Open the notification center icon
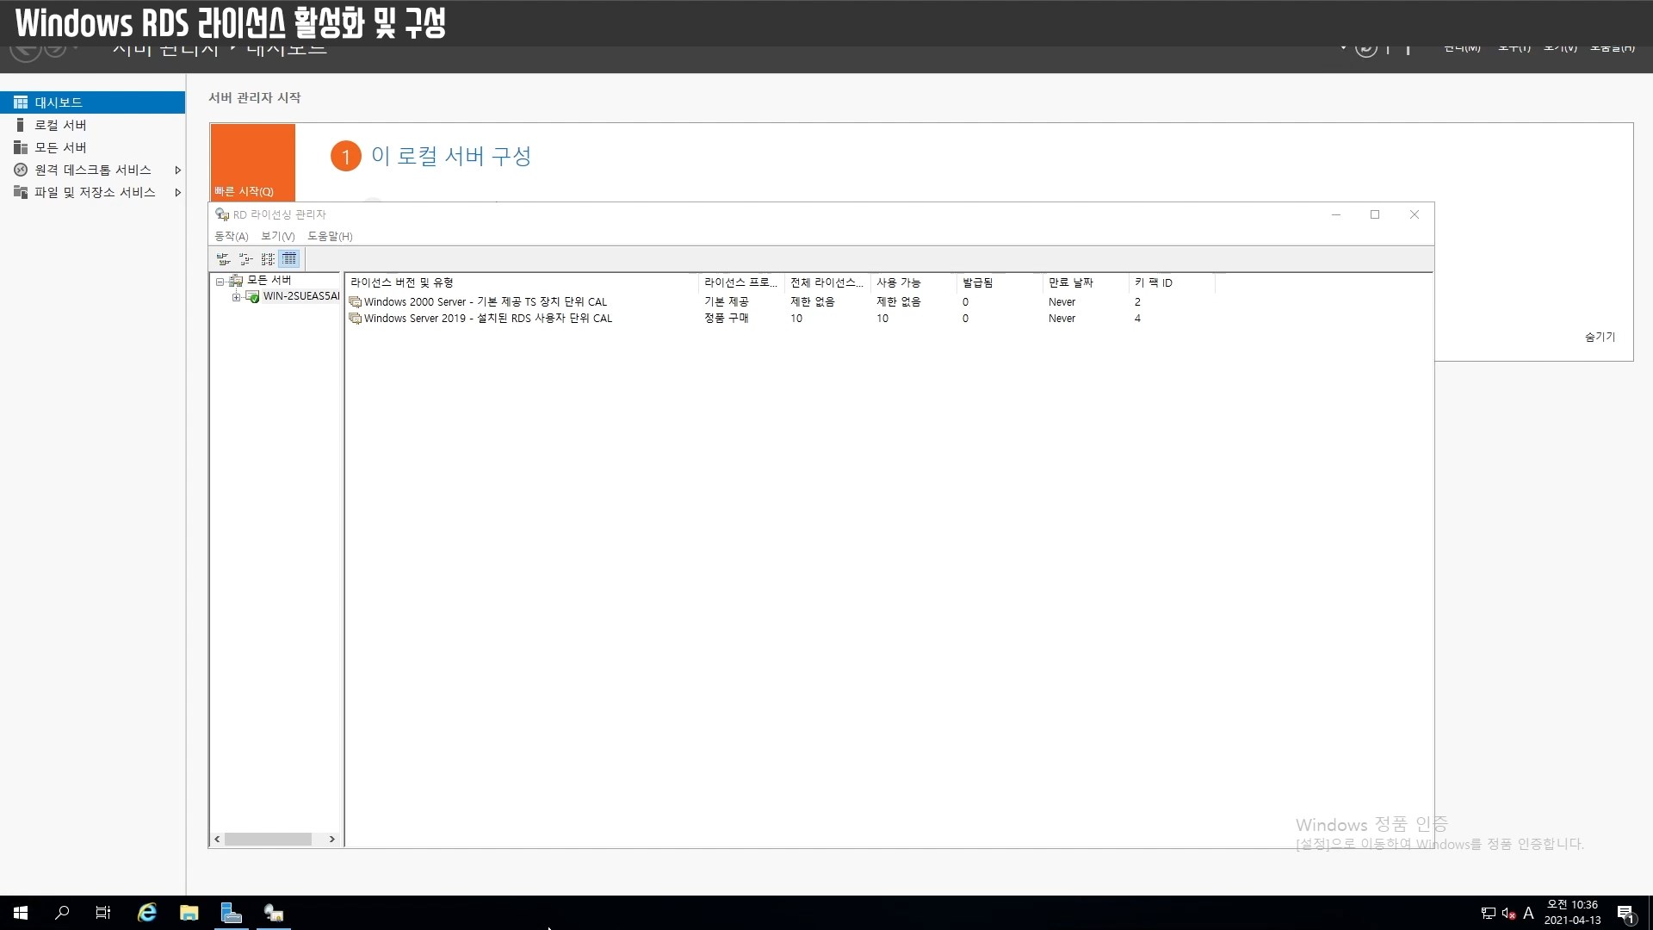The image size is (1653, 930). 1626,914
